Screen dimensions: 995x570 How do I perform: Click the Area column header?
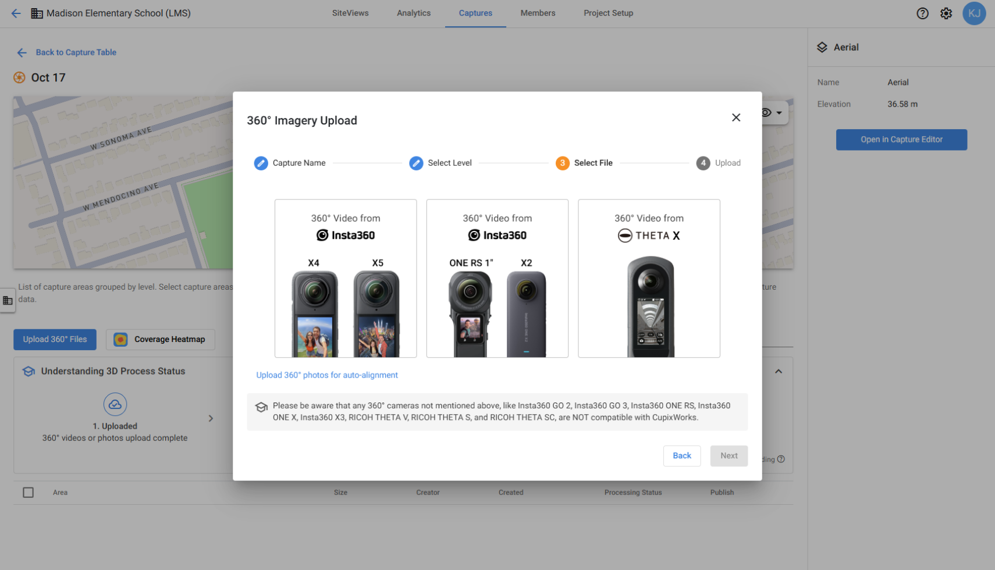coord(61,493)
